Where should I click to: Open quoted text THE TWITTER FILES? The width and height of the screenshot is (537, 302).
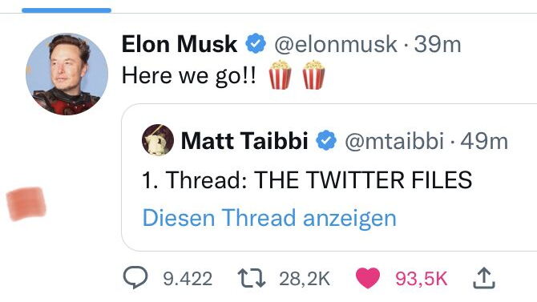(363, 179)
